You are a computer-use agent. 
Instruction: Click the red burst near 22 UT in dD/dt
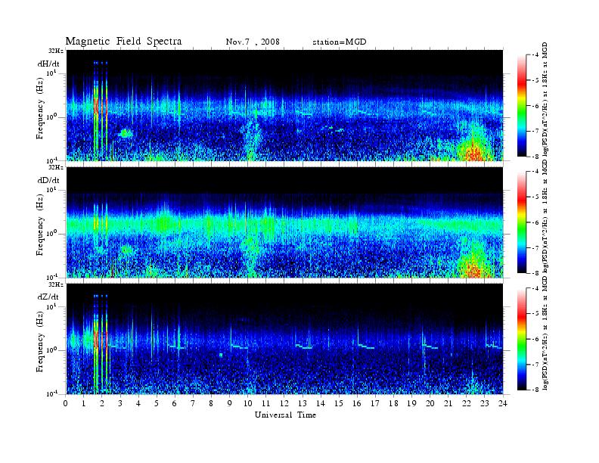(x=473, y=271)
